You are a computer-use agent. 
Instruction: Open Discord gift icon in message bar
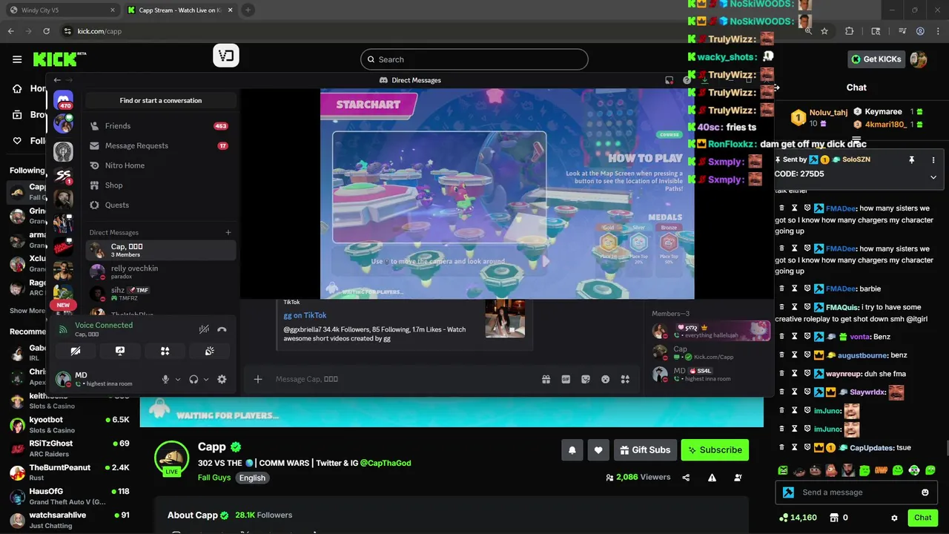tap(546, 379)
